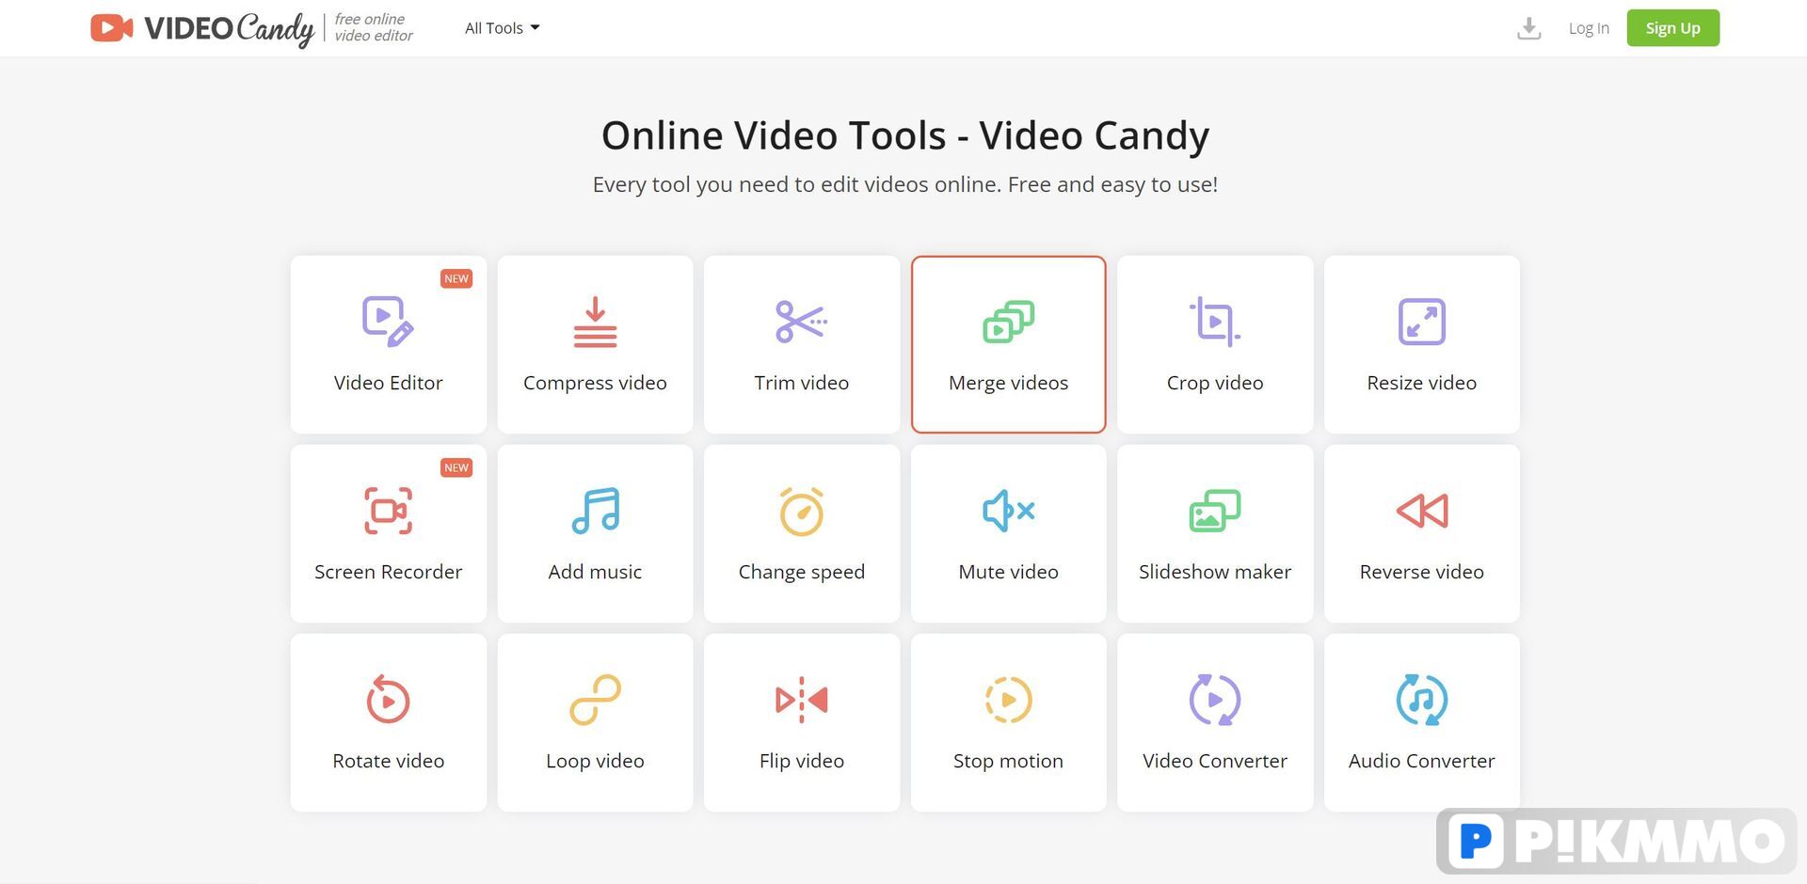Image resolution: width=1807 pixels, height=884 pixels.
Task: Open the Rotate video label
Action: 388,761
